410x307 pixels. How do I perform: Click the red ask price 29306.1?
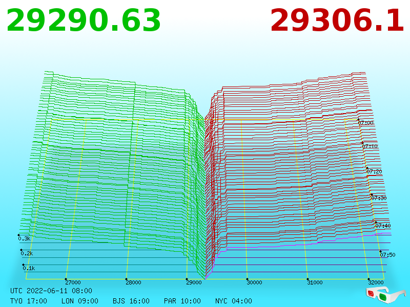click(x=337, y=20)
